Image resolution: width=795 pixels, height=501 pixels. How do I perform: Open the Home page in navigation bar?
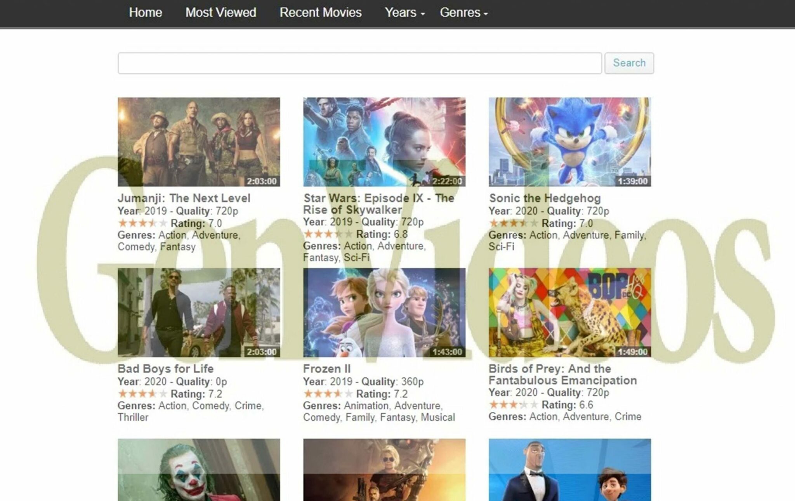[x=146, y=12]
